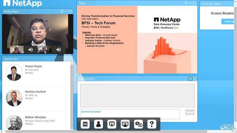Focus the question text input box

130,114
